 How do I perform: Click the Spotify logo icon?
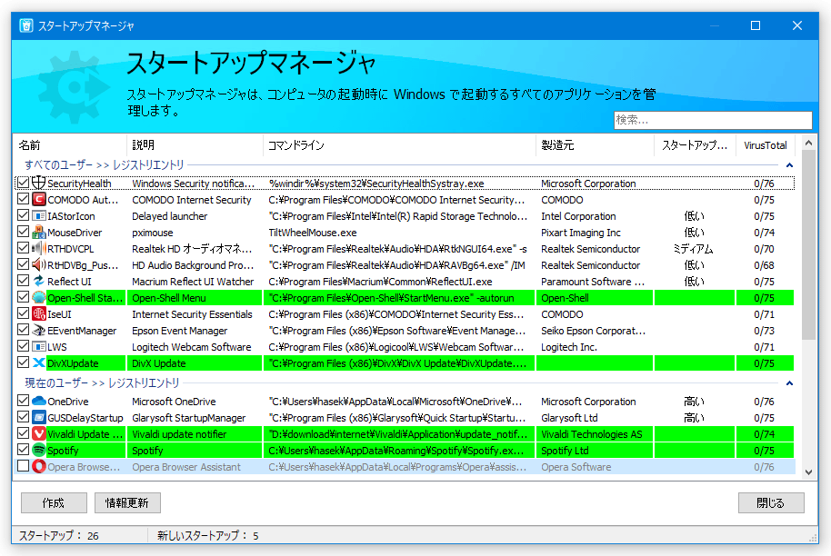point(39,450)
